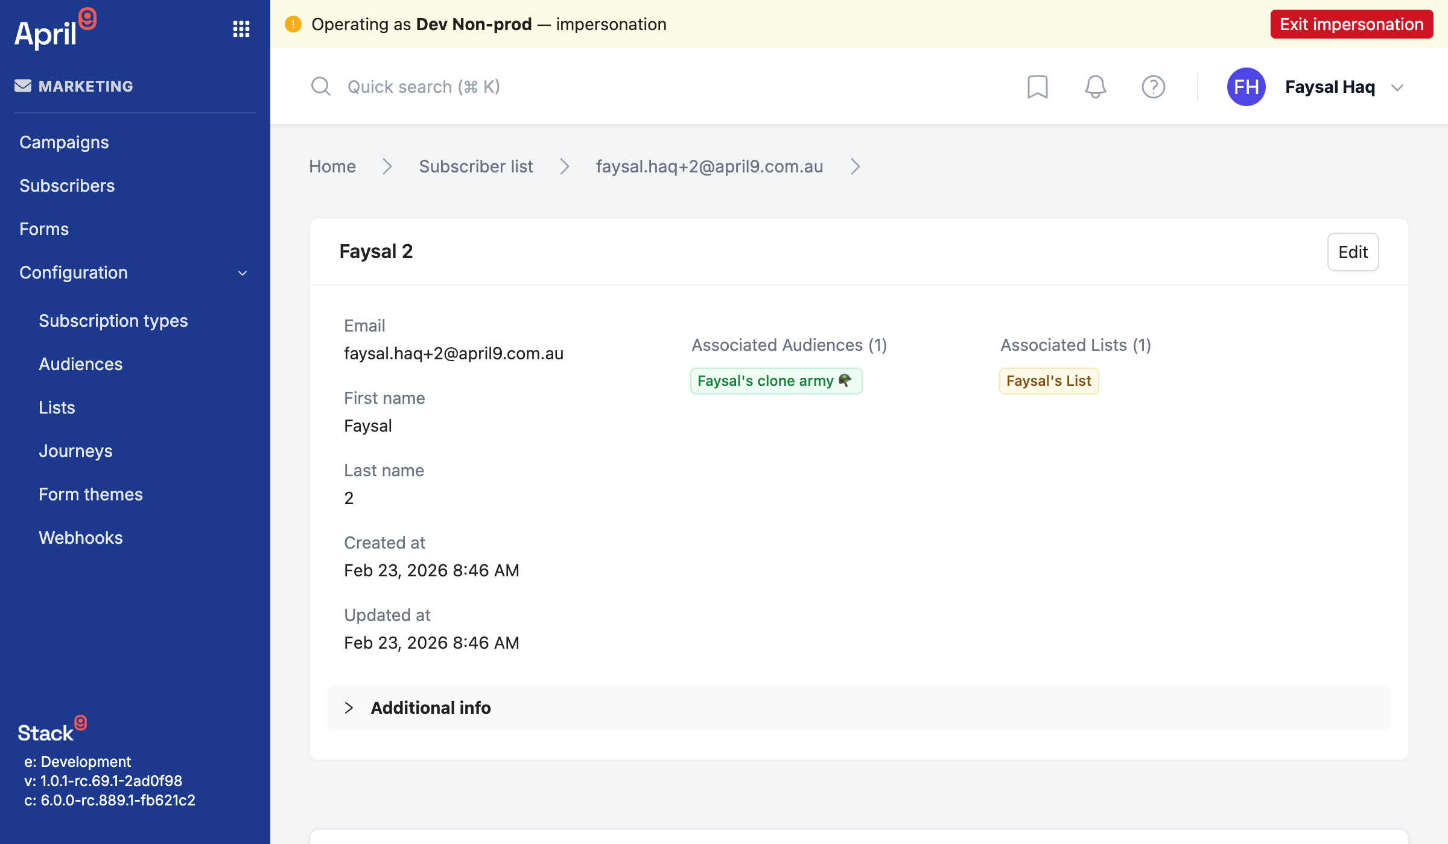Open the apps grid launcher icon
Screen dimensions: 1448x844
pyautogui.click(x=241, y=29)
